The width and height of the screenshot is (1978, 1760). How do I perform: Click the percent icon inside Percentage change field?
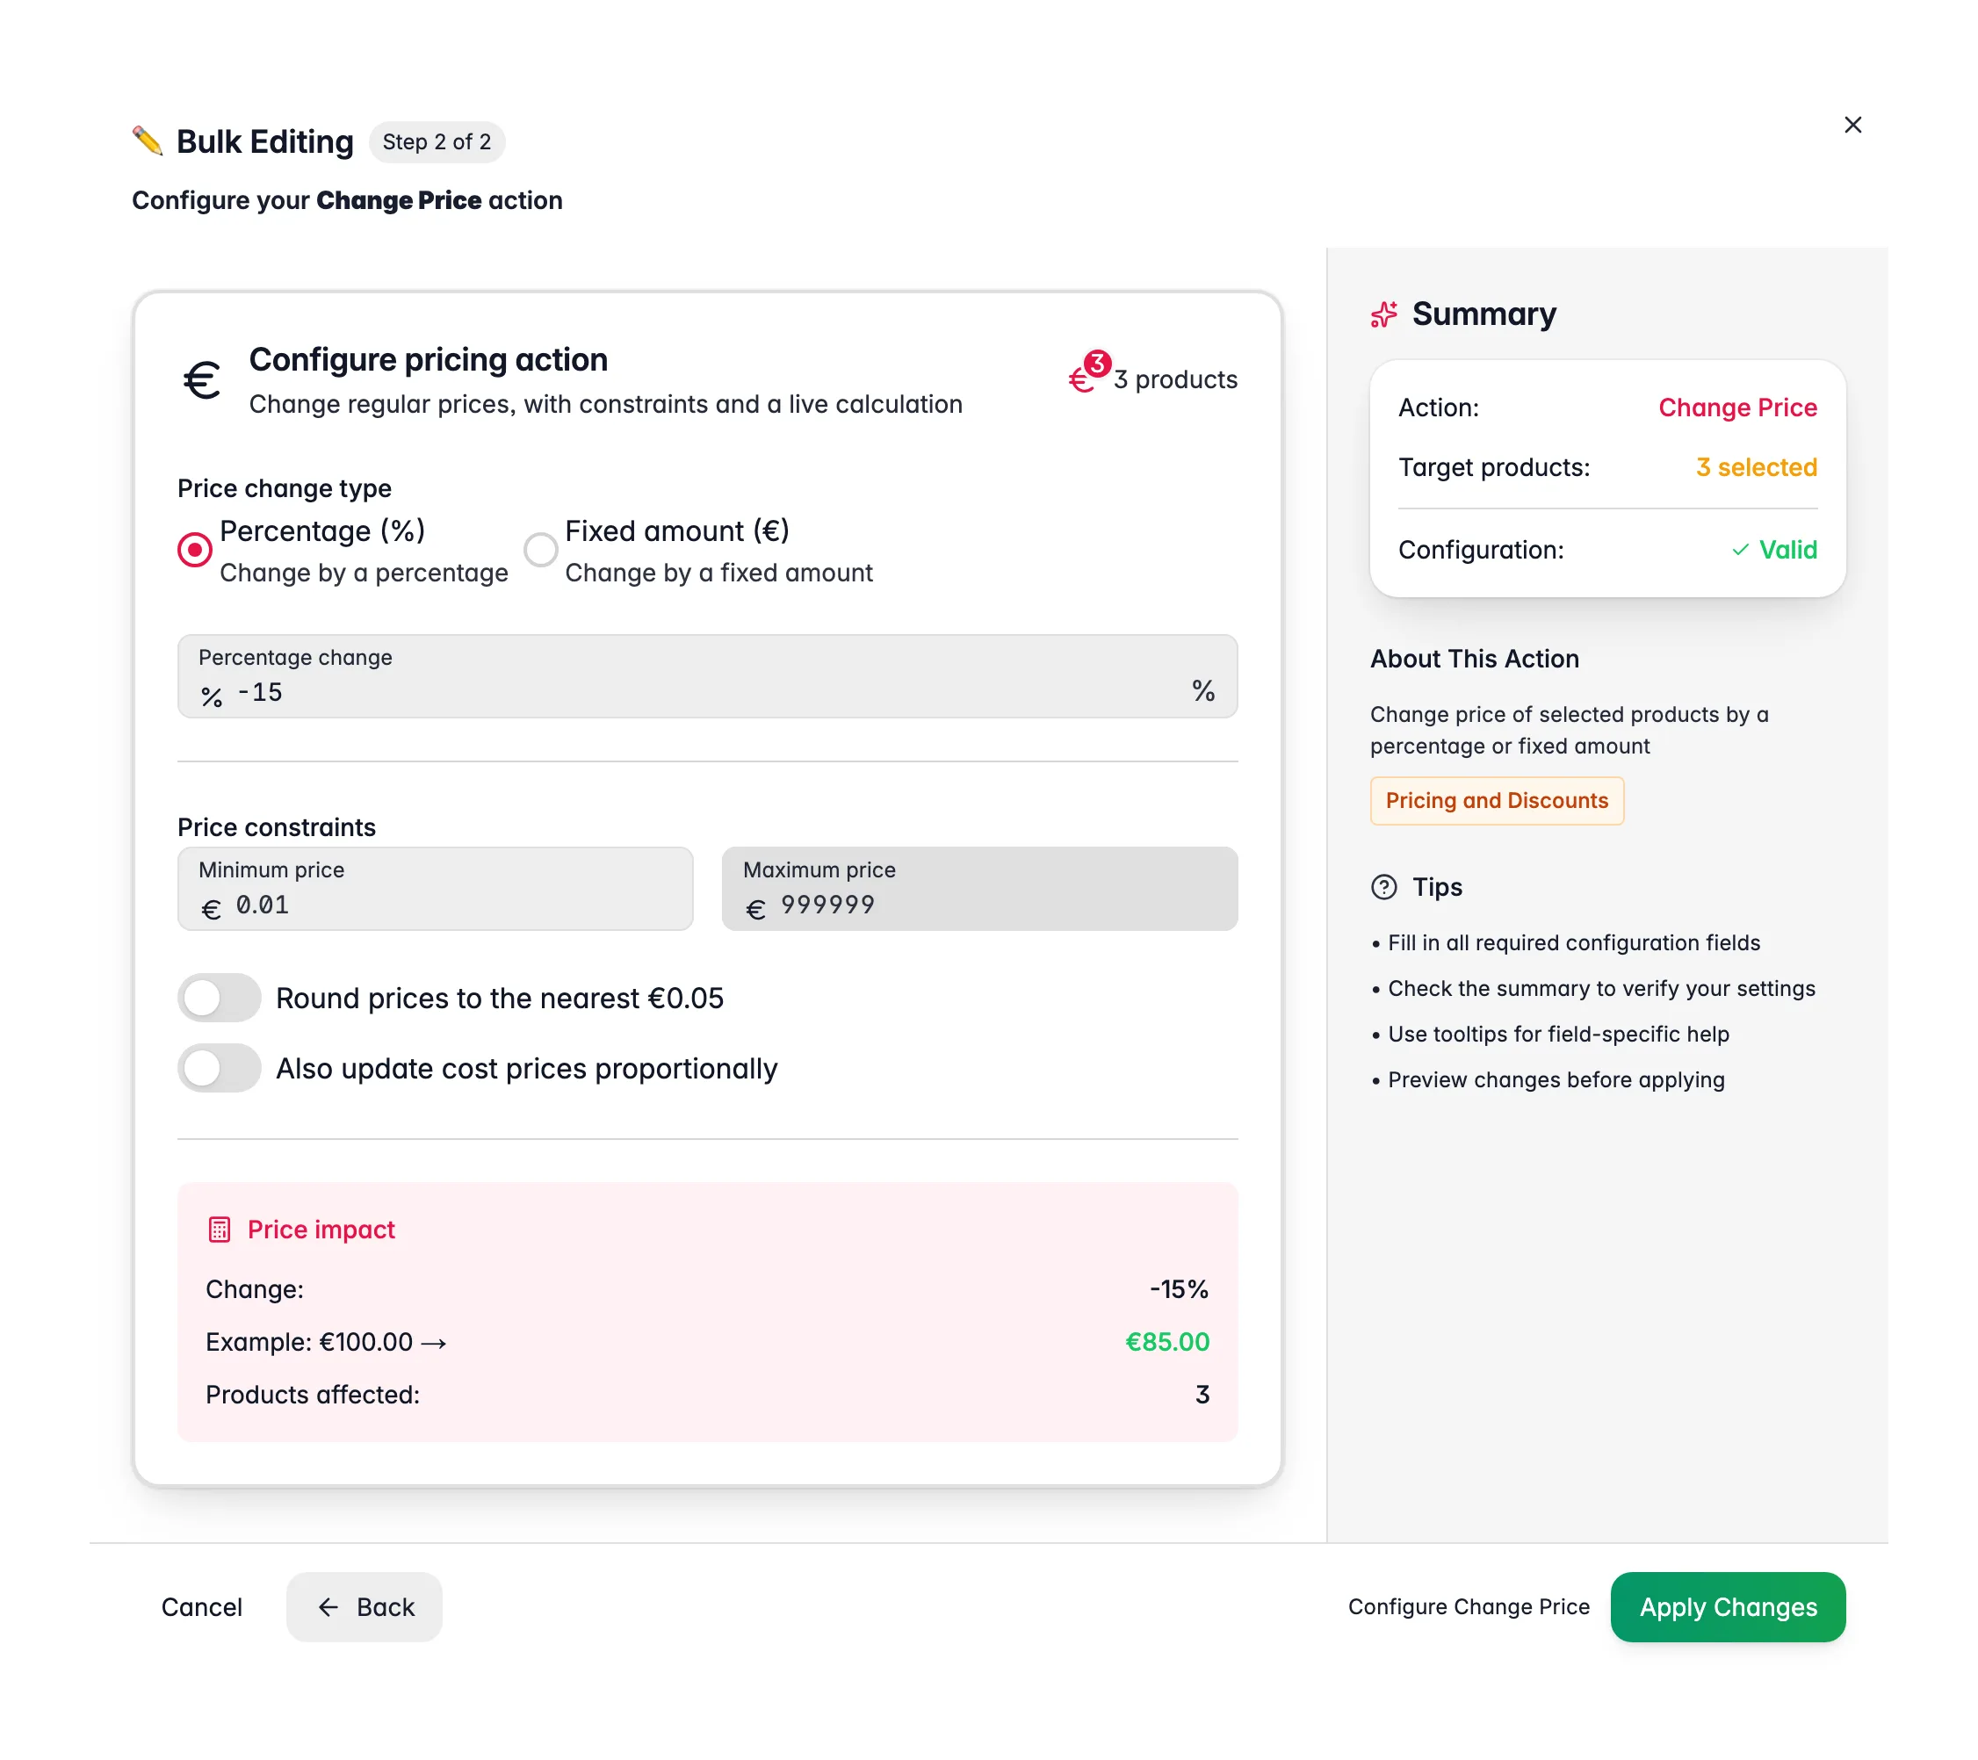[212, 696]
